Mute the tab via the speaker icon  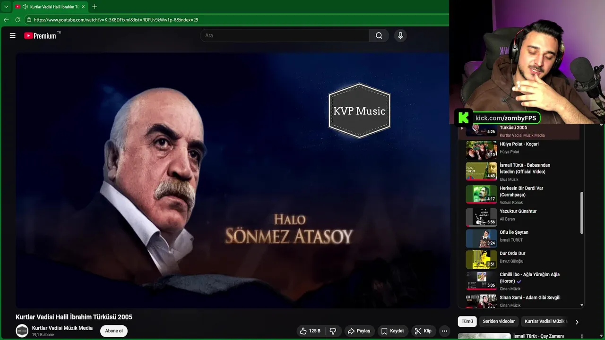tap(25, 7)
